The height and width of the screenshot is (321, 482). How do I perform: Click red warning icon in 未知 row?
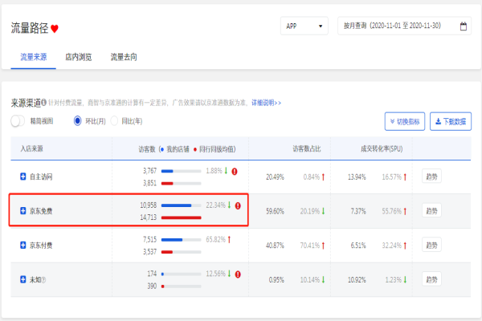click(238, 274)
